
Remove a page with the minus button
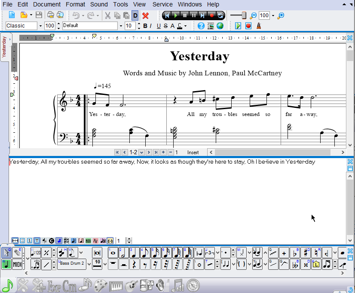171,152
